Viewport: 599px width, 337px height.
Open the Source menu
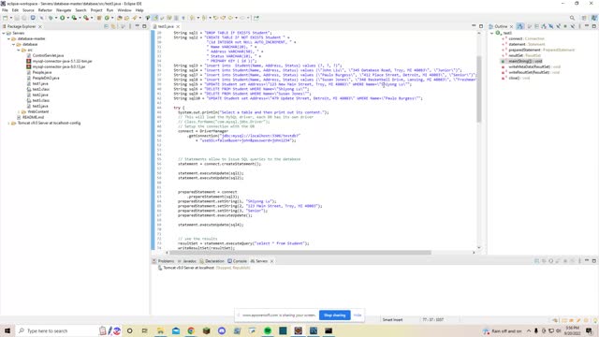point(28,10)
